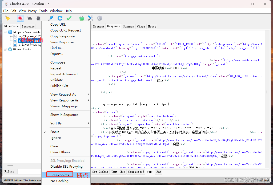Screen dimensions: 273x185
Task: Switch to the Set Cookie bottom tab
Action: (100, 172)
